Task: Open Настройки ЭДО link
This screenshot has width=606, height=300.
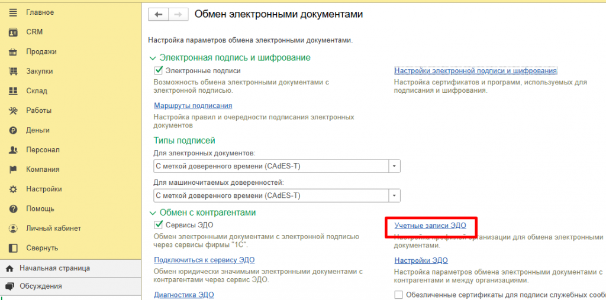Action: [421, 260]
